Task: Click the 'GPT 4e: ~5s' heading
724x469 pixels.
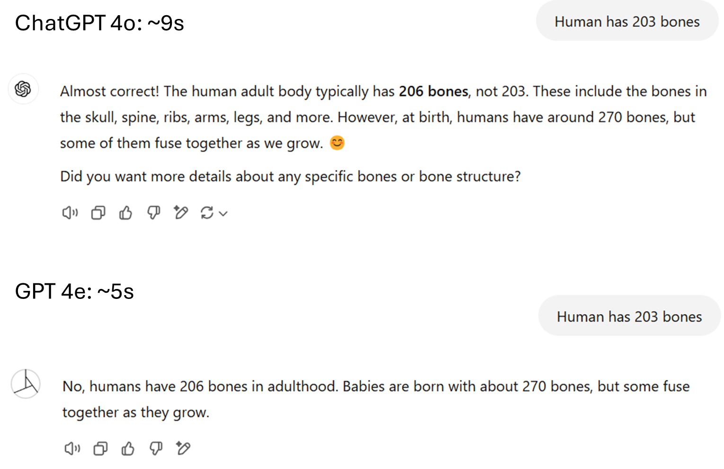Action: coord(74,292)
